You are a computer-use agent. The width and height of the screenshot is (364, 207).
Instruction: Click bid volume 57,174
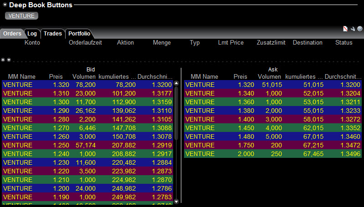(86, 145)
